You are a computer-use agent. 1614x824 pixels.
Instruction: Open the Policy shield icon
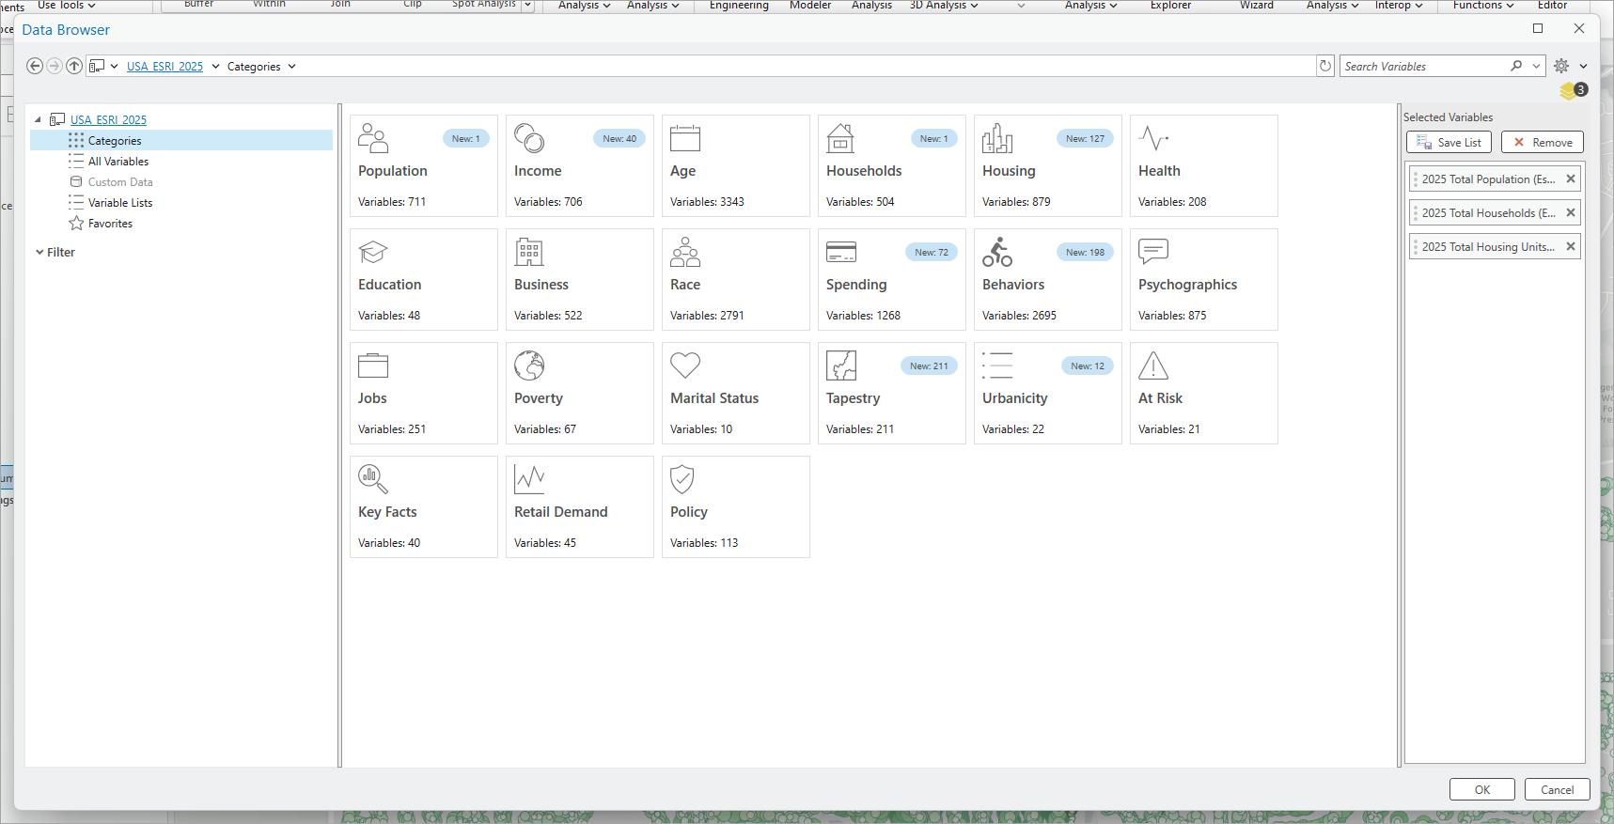point(682,479)
